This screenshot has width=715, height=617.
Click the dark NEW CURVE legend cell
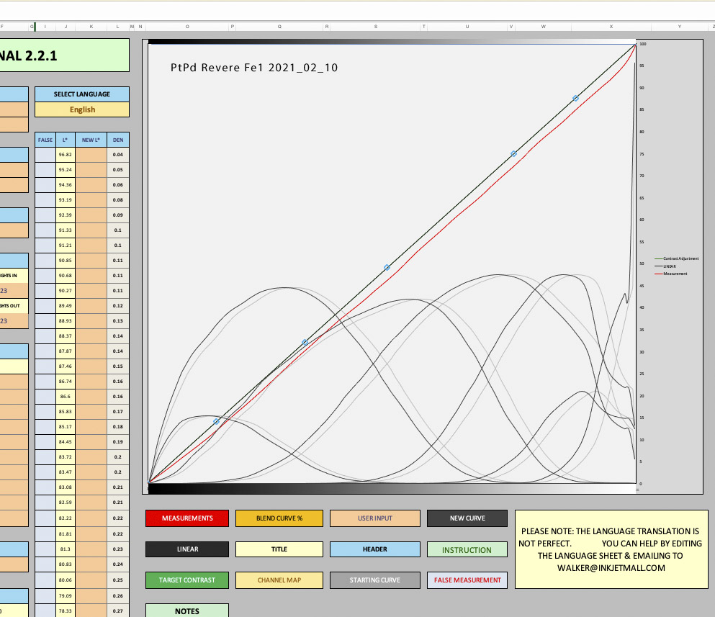tap(467, 518)
